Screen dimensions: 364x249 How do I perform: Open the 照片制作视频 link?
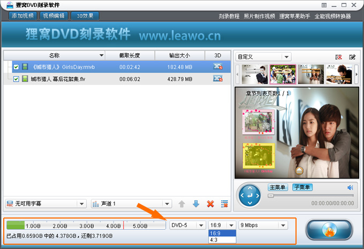coord(259,16)
